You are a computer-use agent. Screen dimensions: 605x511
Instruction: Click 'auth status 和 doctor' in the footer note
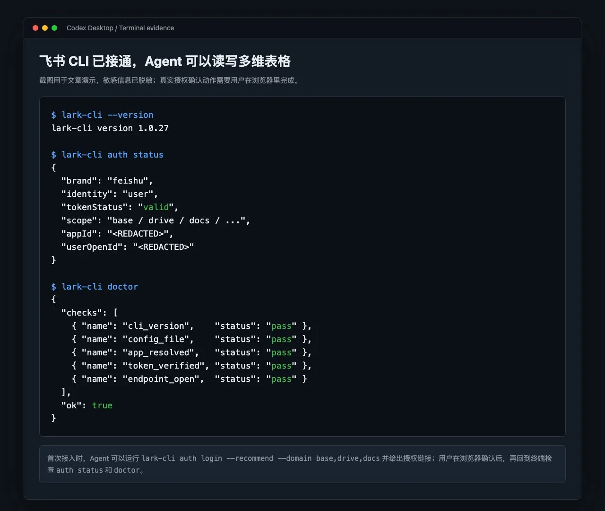tap(98, 470)
